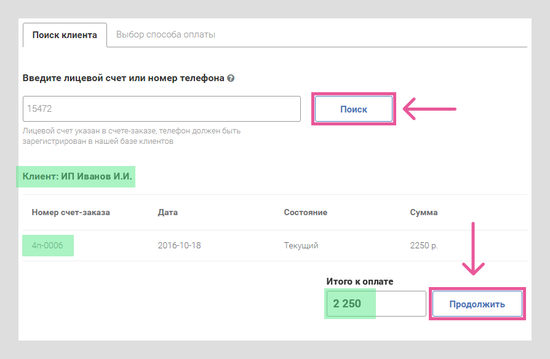This screenshot has height=359, width=550.
Task: Select the Текущий status cell
Action: pos(301,245)
